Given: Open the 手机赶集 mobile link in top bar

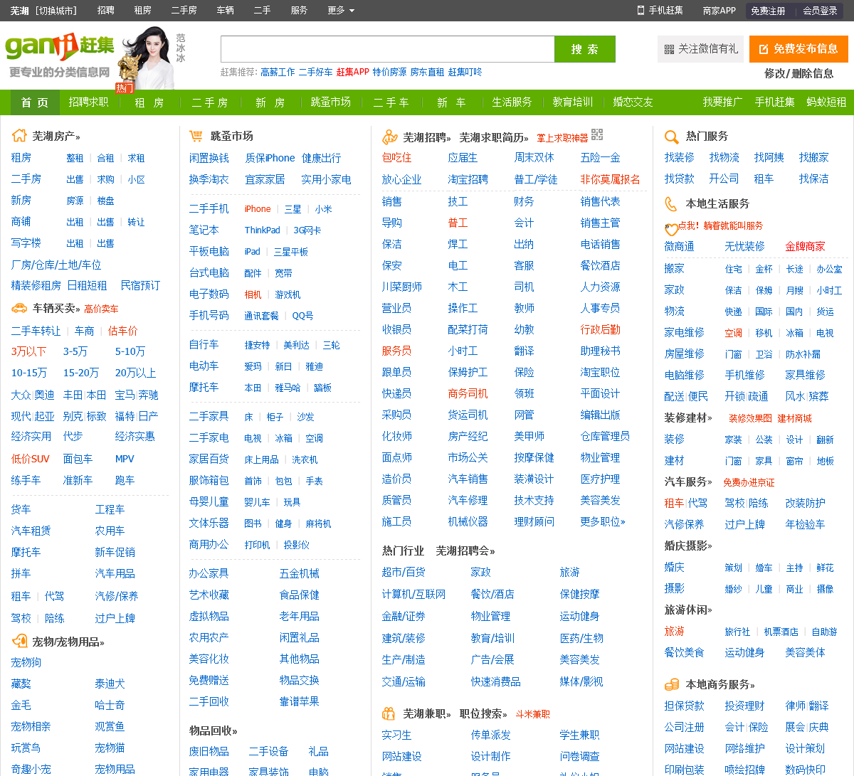Looking at the screenshot, I should (x=660, y=11).
